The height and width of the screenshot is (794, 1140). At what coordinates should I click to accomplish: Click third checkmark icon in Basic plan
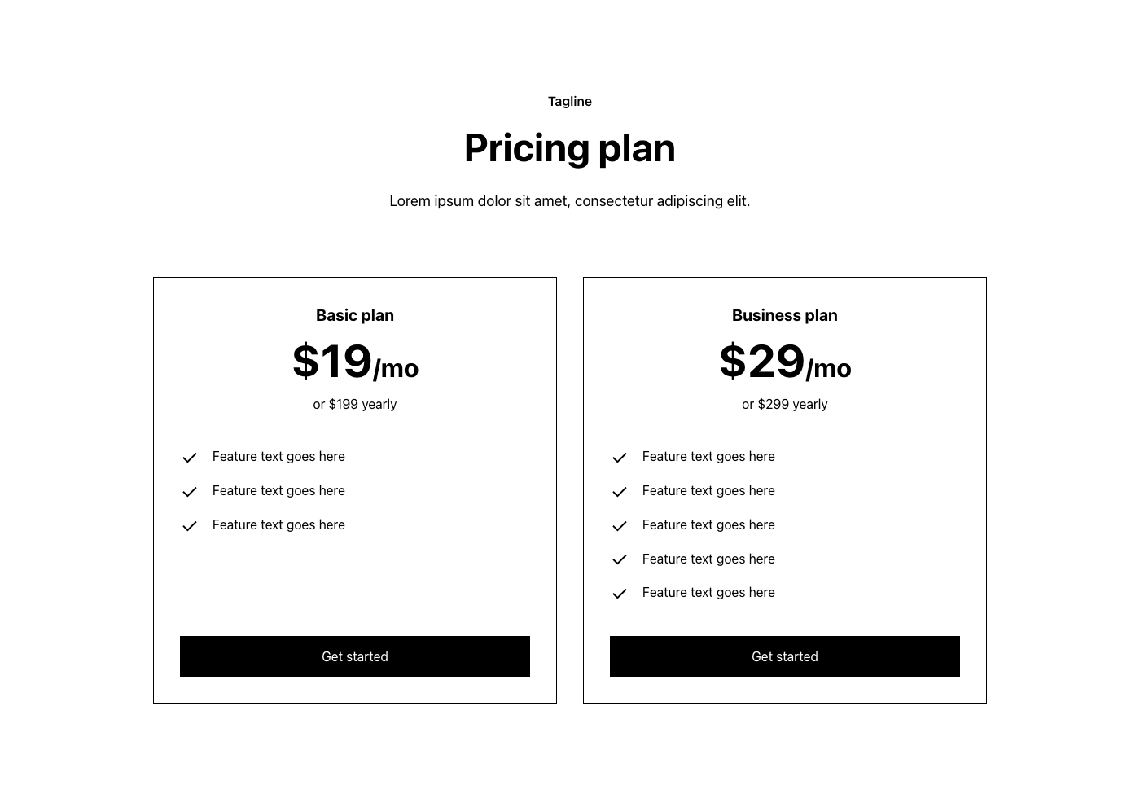pos(190,526)
